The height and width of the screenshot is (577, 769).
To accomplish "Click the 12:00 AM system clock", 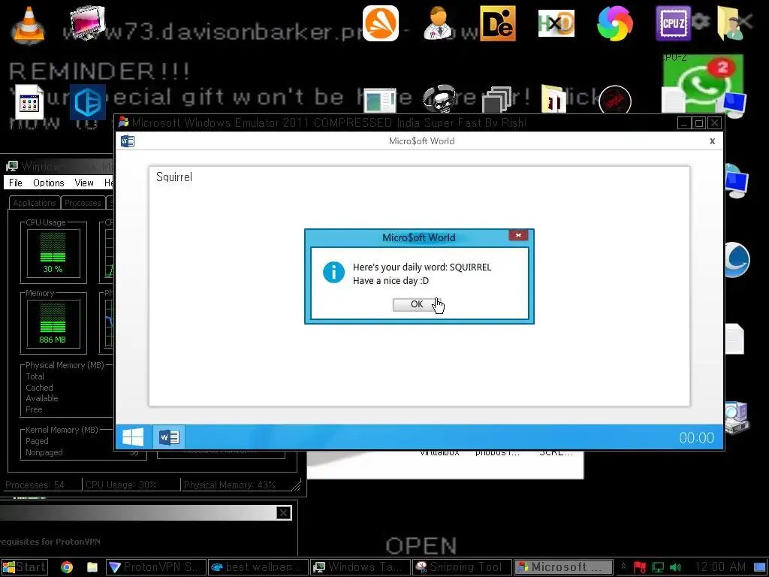I will coord(720,567).
